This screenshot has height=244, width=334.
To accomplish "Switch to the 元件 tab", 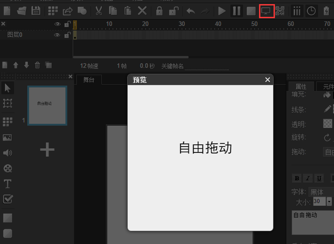I will coord(327,87).
